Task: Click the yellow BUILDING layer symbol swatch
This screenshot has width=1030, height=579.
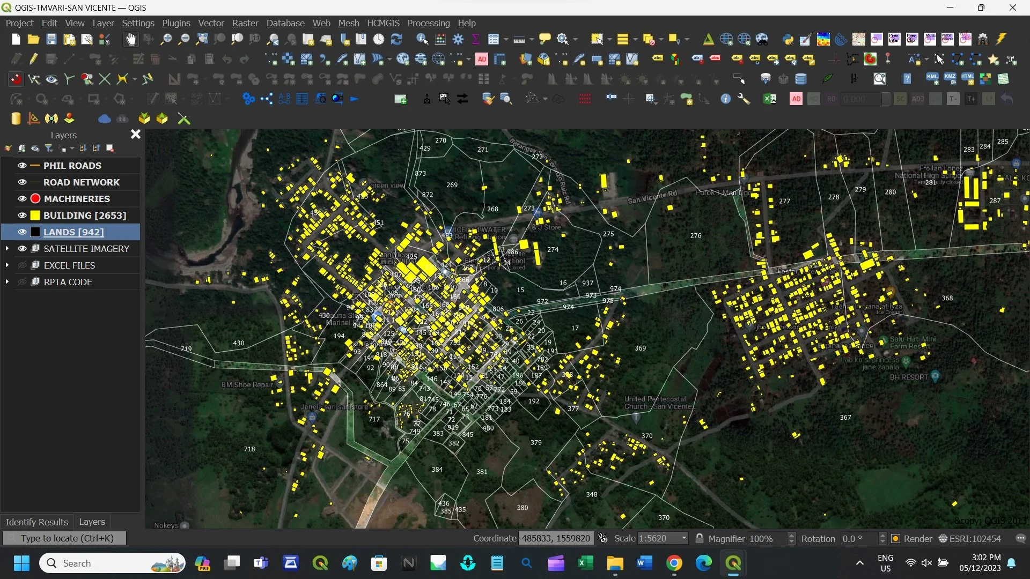Action: click(x=35, y=216)
